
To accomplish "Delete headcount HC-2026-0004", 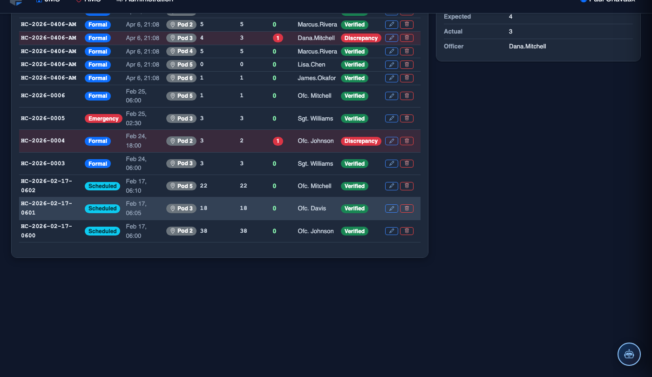I will click(x=407, y=141).
